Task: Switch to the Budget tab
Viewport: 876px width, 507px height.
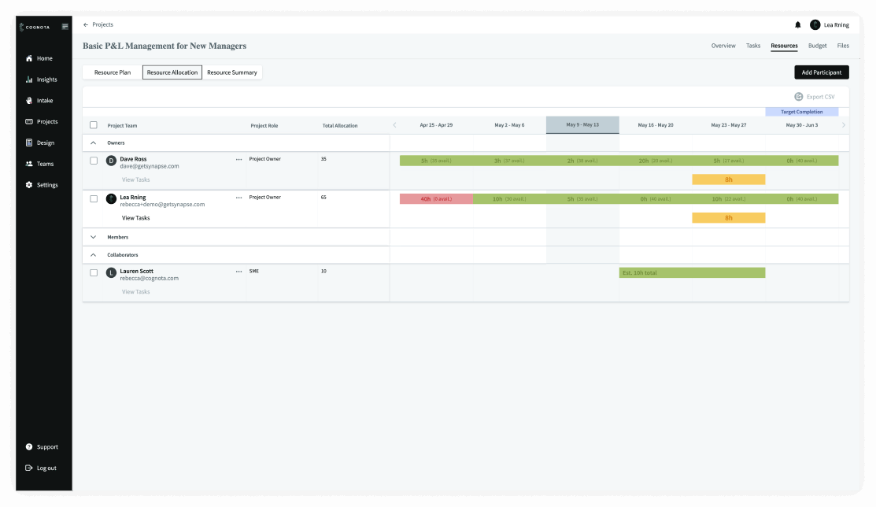Action: [817, 46]
